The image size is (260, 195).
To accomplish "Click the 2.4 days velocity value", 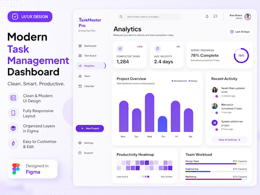I will pos(164,62).
